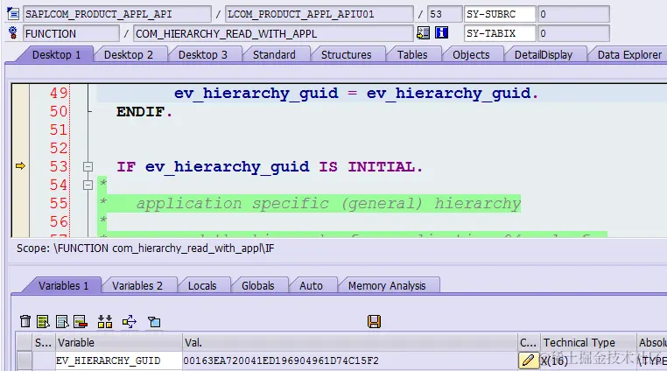Viewport: 667px width, 371px height.
Task: Click IF ev_hierarchy_guid IS INITIAL statement
Action: click(270, 167)
